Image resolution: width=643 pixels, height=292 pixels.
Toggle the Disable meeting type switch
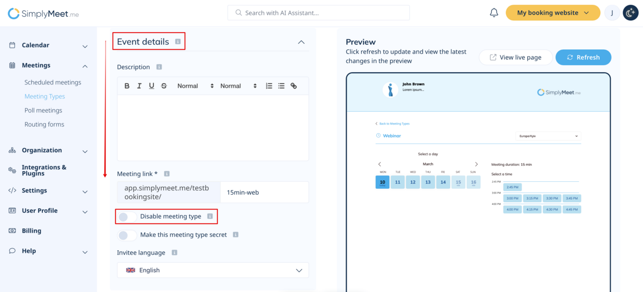click(x=127, y=217)
